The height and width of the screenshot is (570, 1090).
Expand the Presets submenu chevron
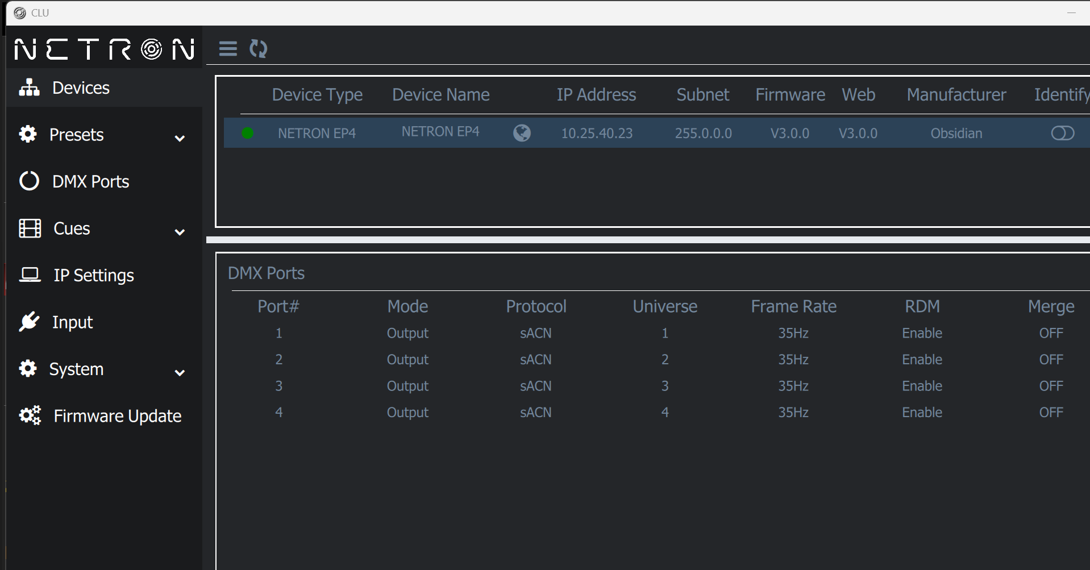pos(180,138)
